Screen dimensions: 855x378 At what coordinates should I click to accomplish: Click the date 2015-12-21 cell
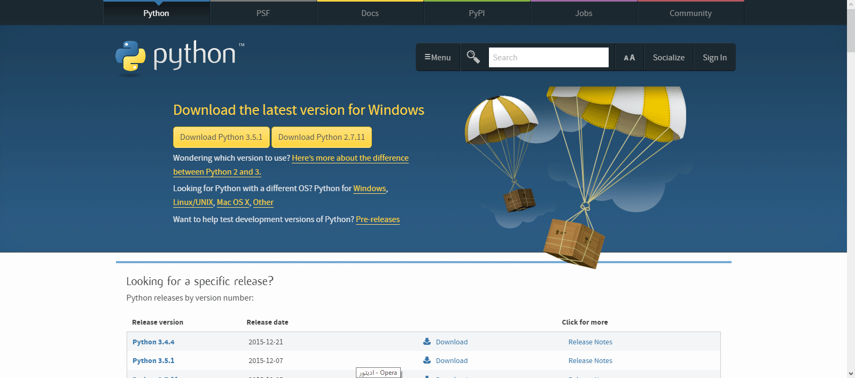coord(266,342)
